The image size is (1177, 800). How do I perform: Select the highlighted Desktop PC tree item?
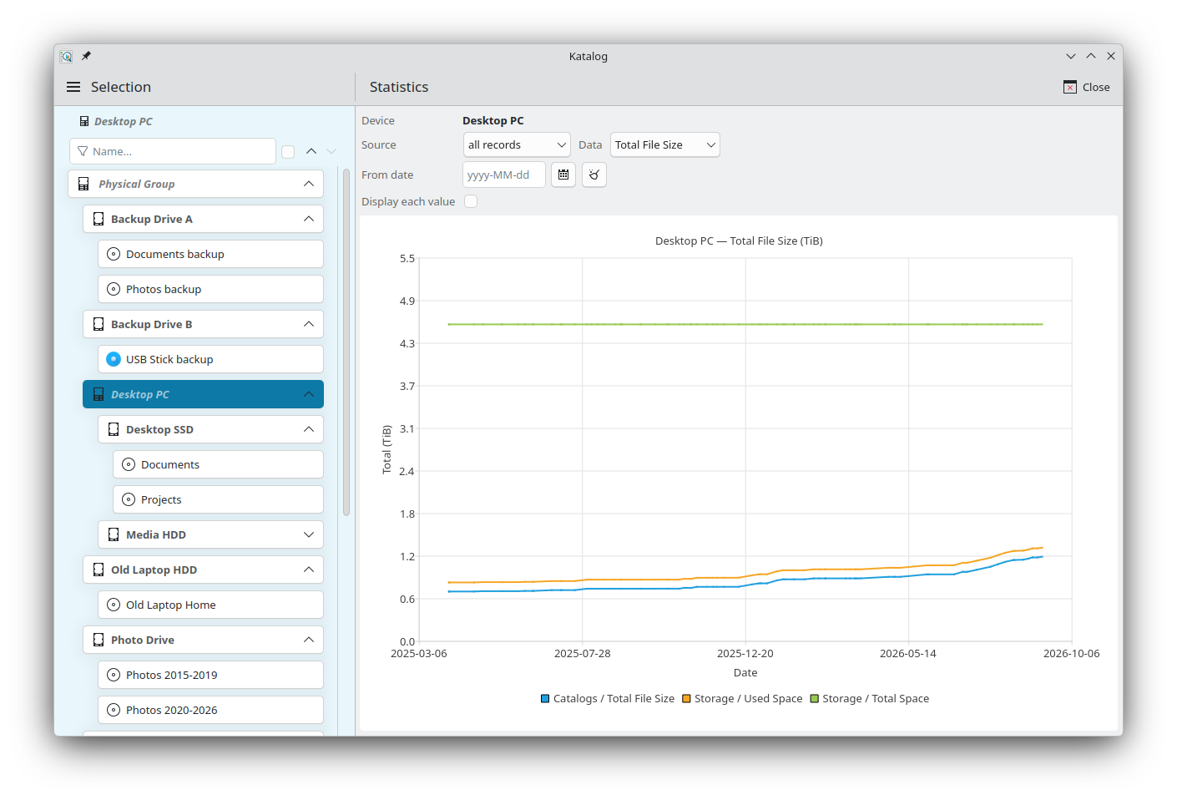click(203, 394)
